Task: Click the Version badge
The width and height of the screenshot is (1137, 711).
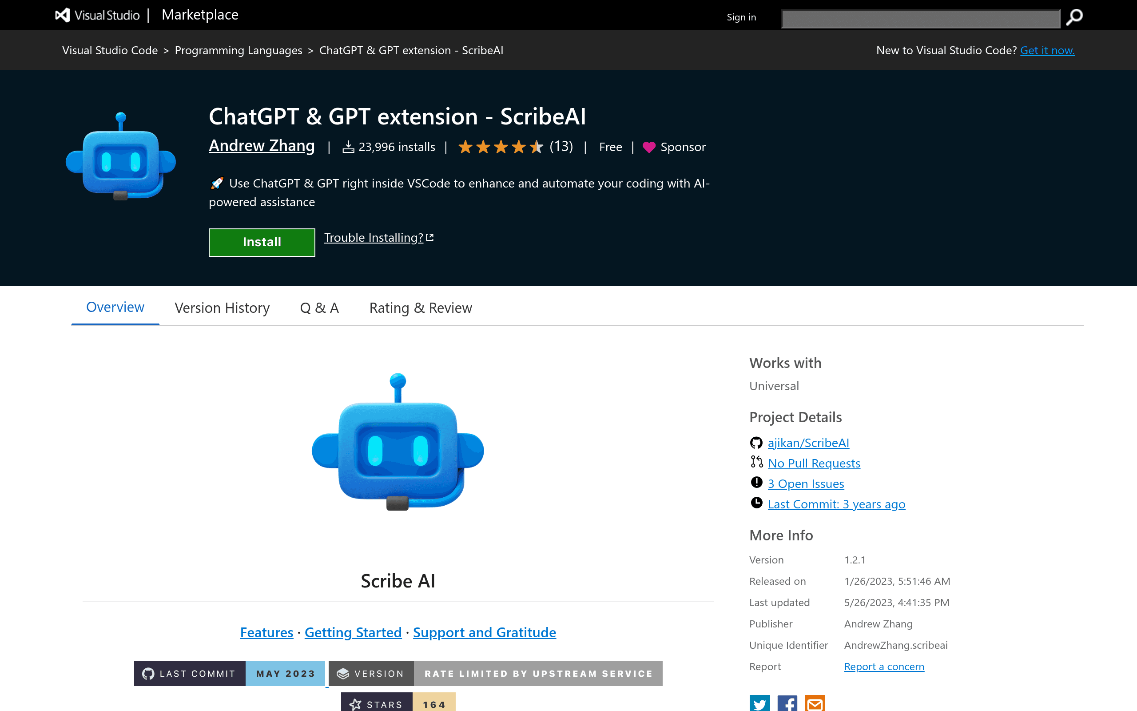Action: (x=496, y=673)
